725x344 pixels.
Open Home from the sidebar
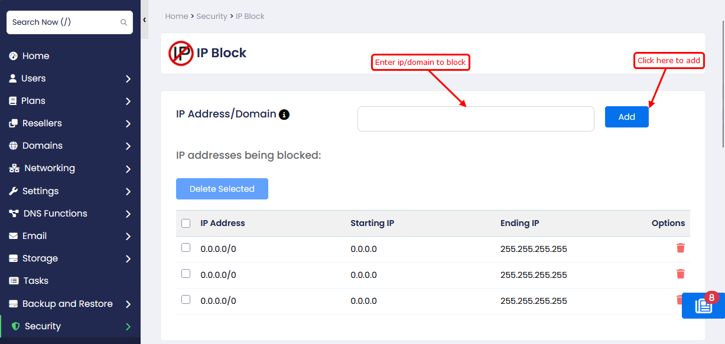click(x=35, y=56)
